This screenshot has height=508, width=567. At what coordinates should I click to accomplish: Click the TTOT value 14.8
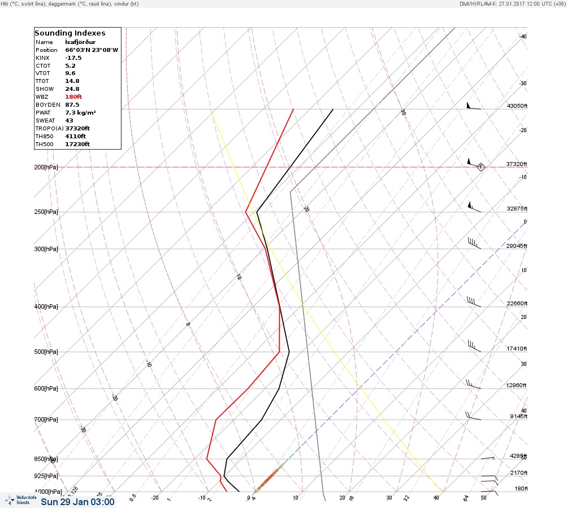click(x=72, y=81)
